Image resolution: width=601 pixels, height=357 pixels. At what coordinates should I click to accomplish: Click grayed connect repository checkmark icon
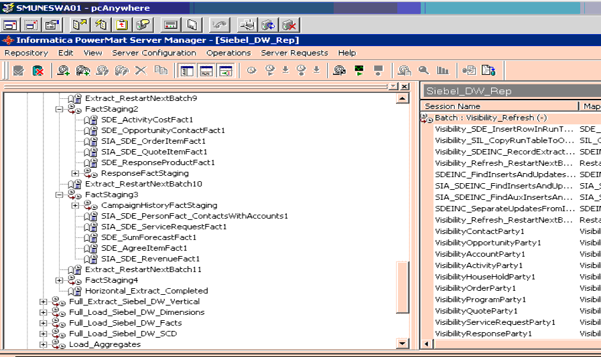(x=18, y=70)
